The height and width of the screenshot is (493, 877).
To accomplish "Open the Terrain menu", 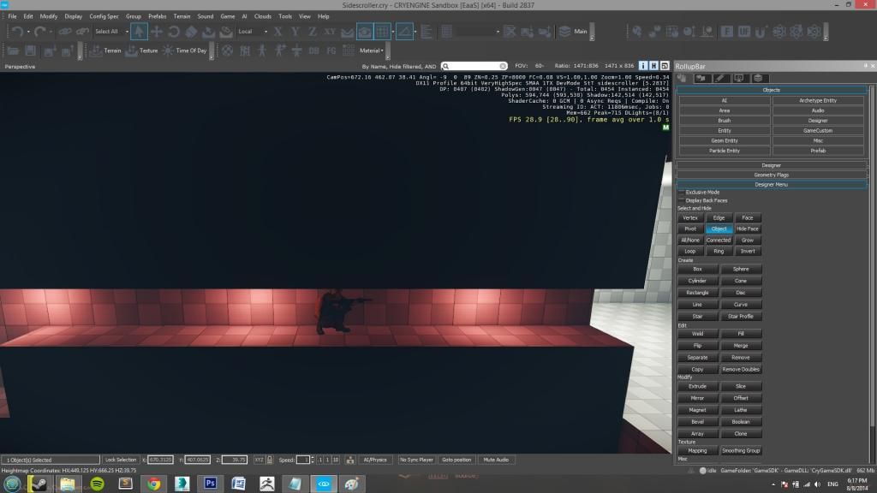I will click(x=182, y=16).
